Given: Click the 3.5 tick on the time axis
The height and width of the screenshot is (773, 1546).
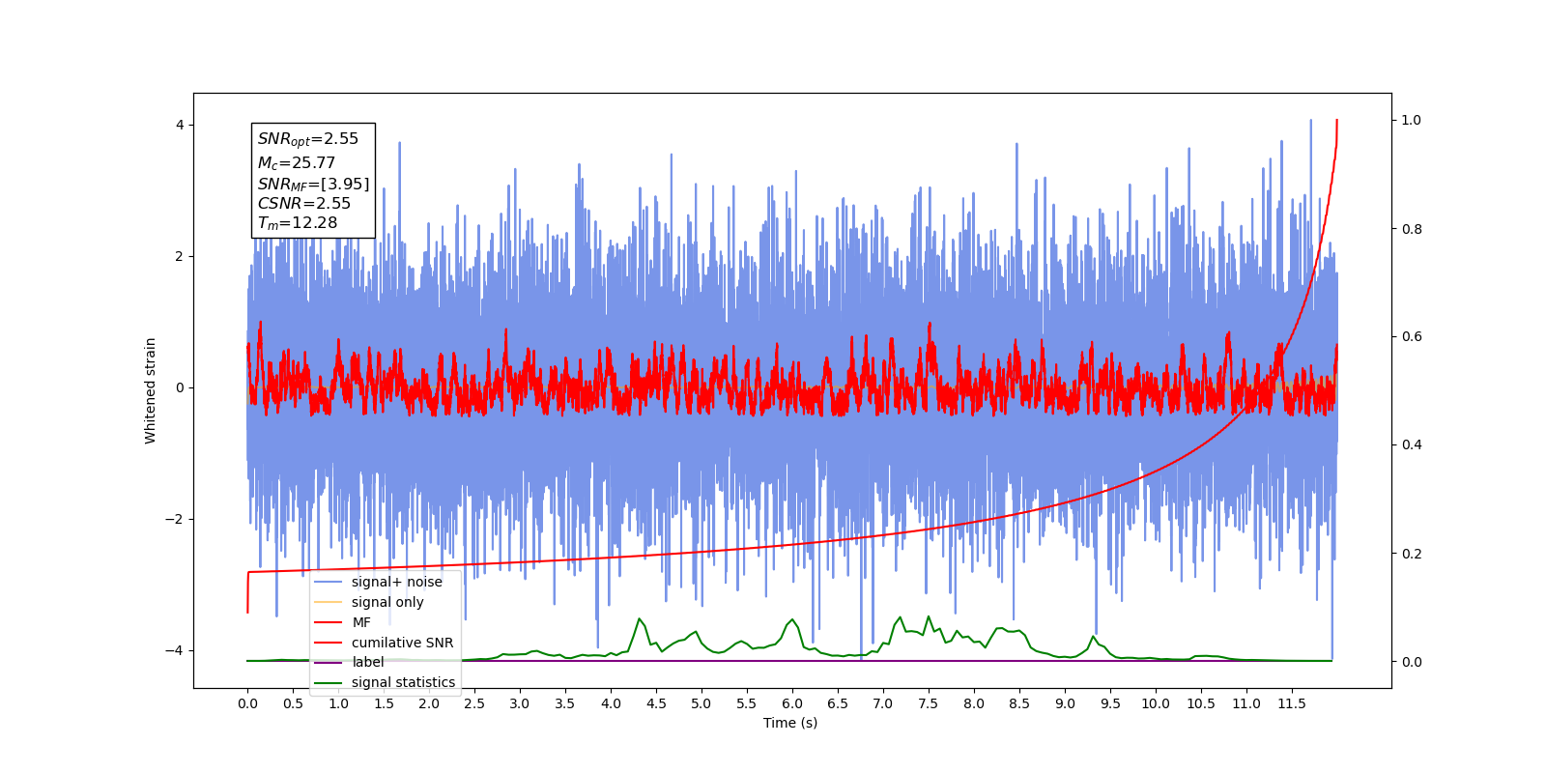Looking at the screenshot, I should coord(565,703).
